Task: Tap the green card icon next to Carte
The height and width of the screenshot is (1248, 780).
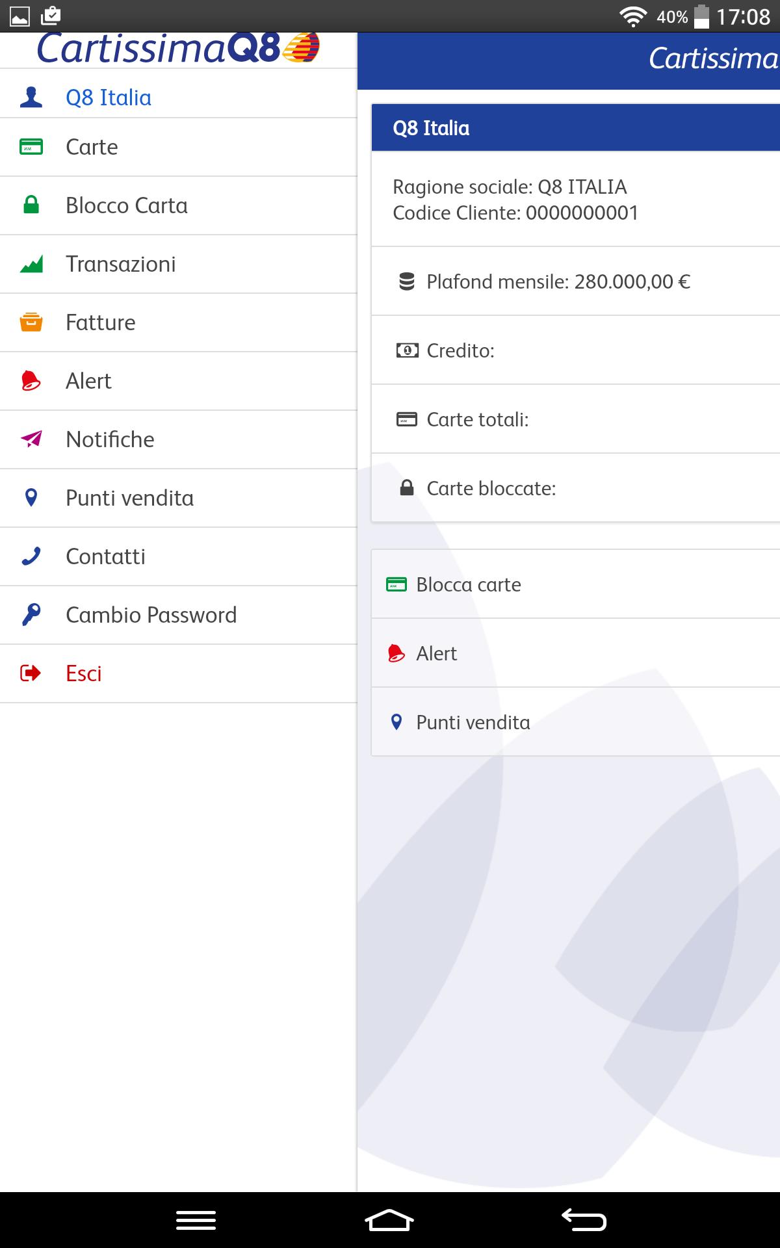Action: (31, 147)
